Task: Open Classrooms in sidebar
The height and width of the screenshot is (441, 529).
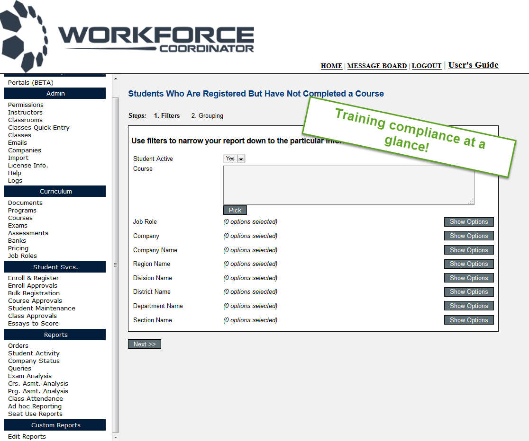Action: [25, 120]
